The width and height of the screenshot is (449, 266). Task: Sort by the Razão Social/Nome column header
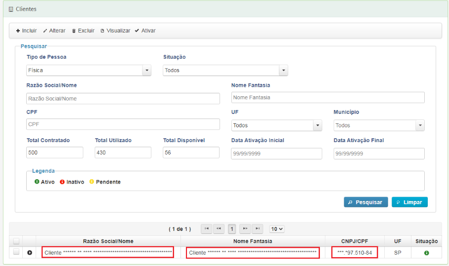click(108, 241)
